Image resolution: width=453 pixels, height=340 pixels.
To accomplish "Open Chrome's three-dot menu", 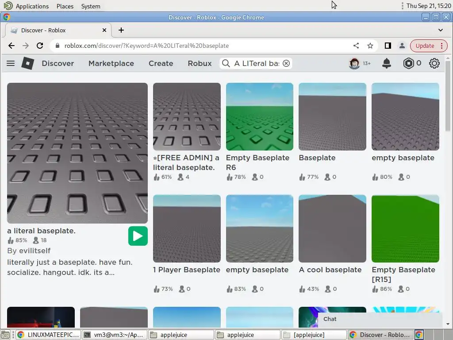I will 441,46.
